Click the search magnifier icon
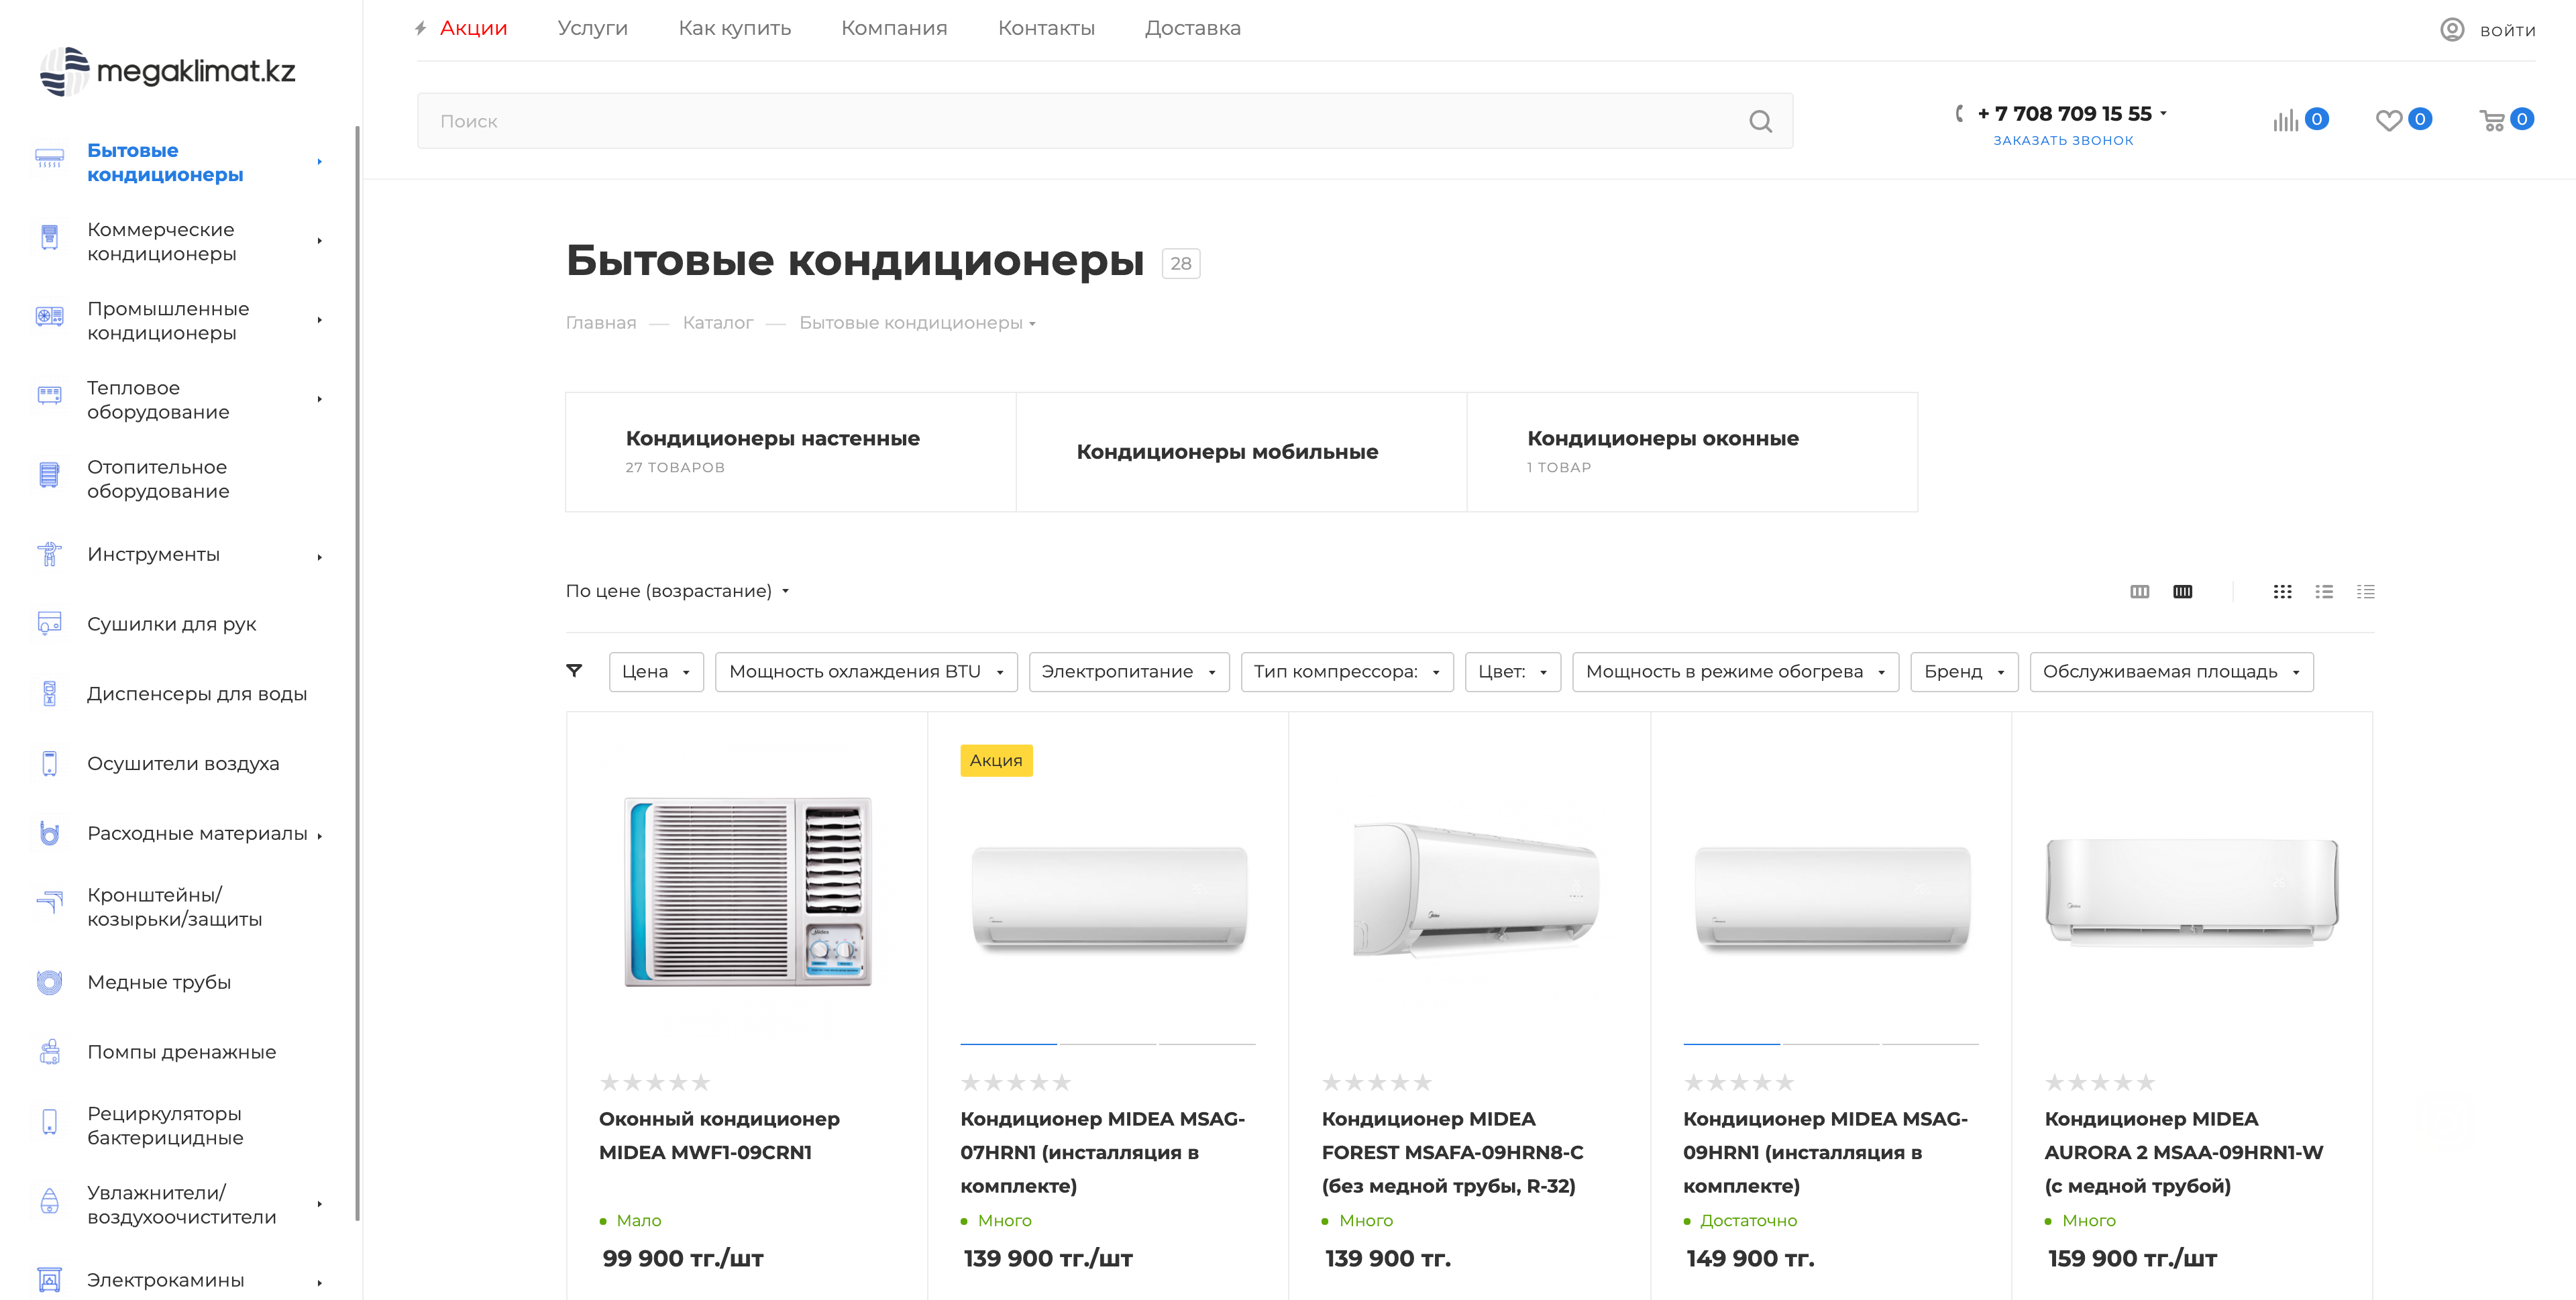Image resolution: width=2576 pixels, height=1300 pixels. pyautogui.click(x=1760, y=121)
